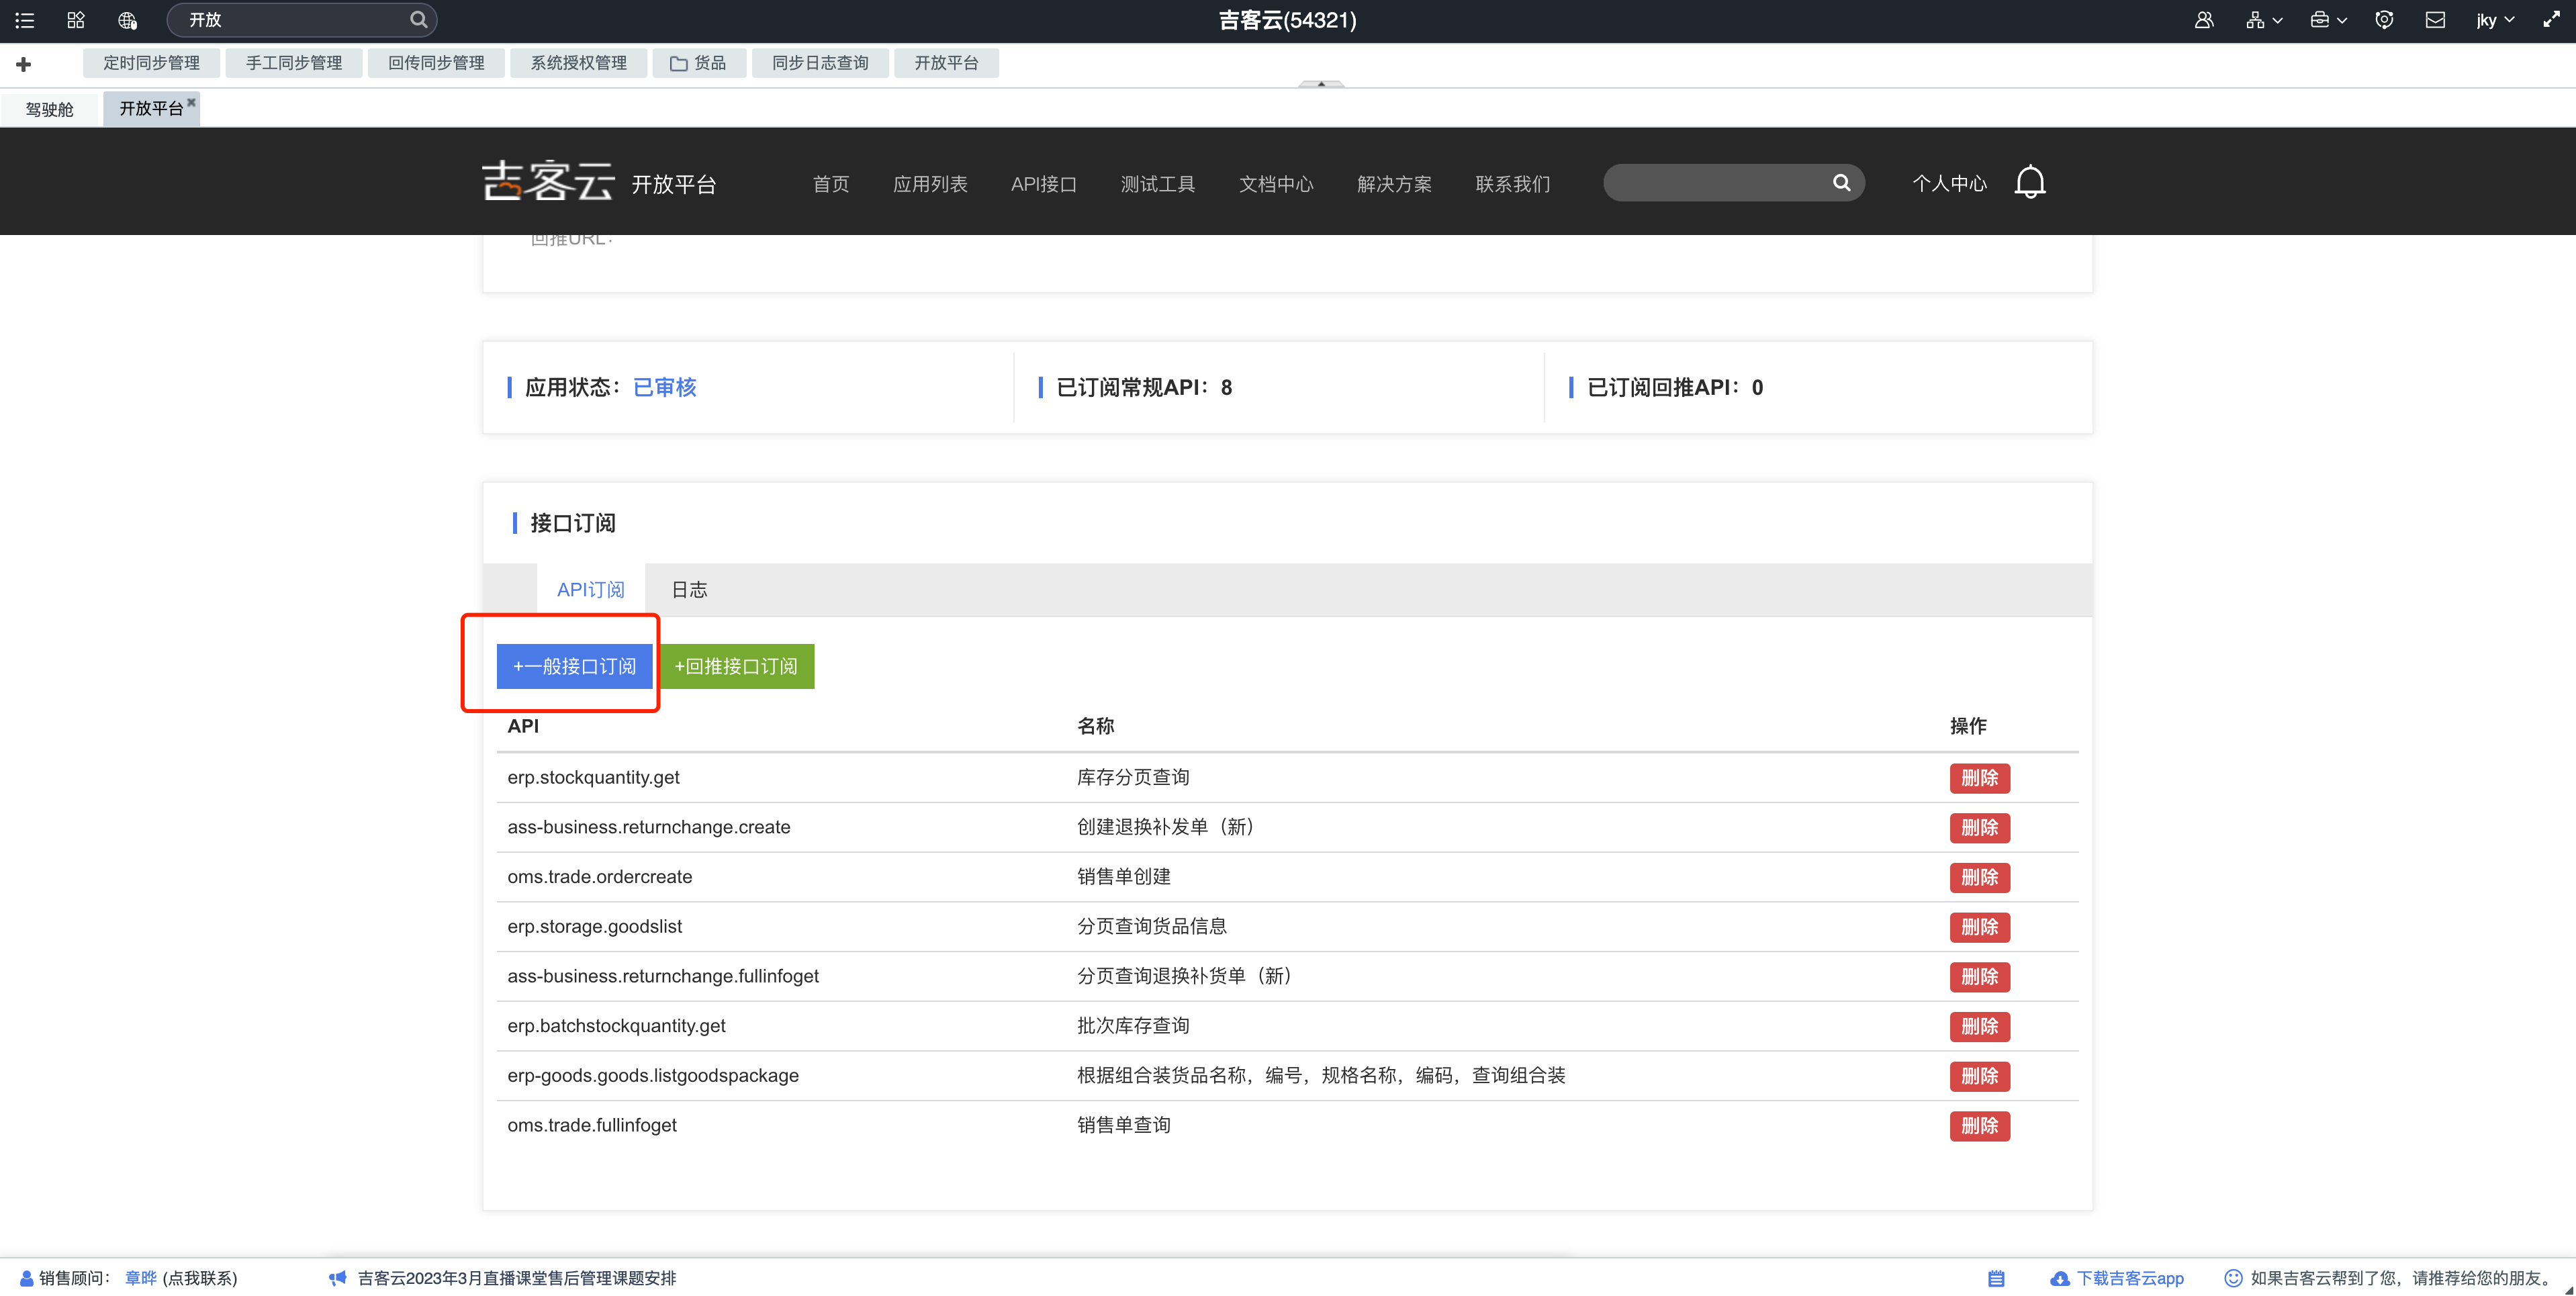
Task: Click erp.stockquantity.get API name
Action: click(x=593, y=778)
